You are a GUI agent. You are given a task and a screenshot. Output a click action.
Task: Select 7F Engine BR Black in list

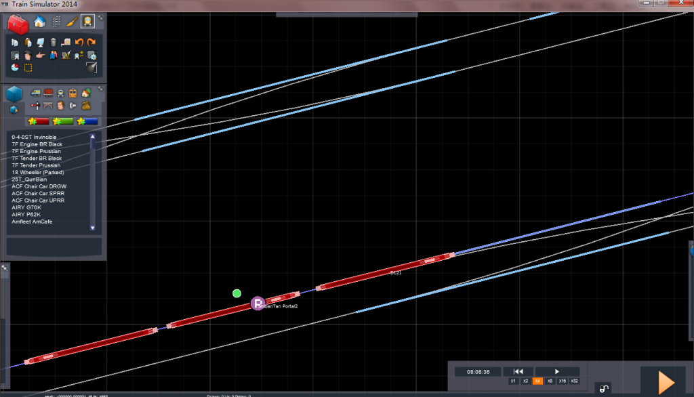click(37, 144)
